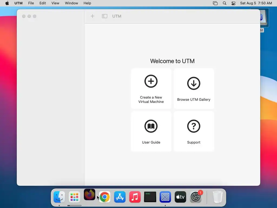This screenshot has height=208, width=277.
Task: Click the Welcome to UTM heading
Action: (x=172, y=61)
